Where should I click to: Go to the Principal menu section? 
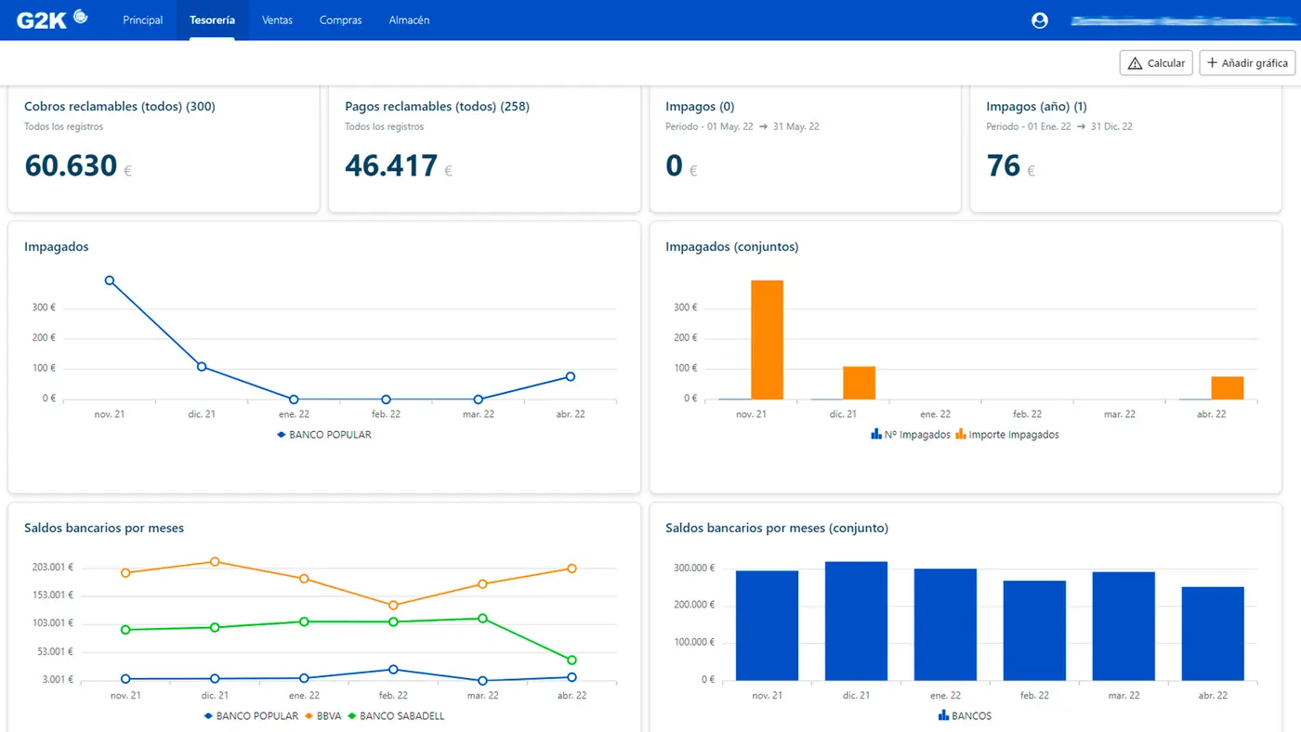(143, 20)
